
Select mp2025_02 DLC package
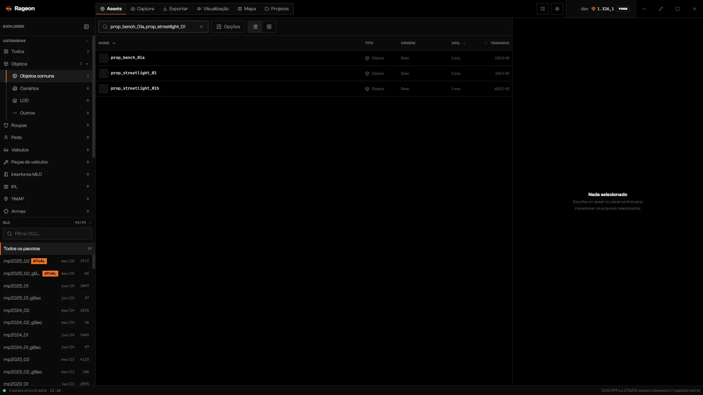[x=46, y=261]
